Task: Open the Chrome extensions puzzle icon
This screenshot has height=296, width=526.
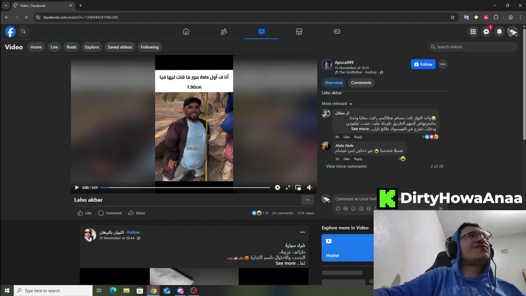Action: 496,17
